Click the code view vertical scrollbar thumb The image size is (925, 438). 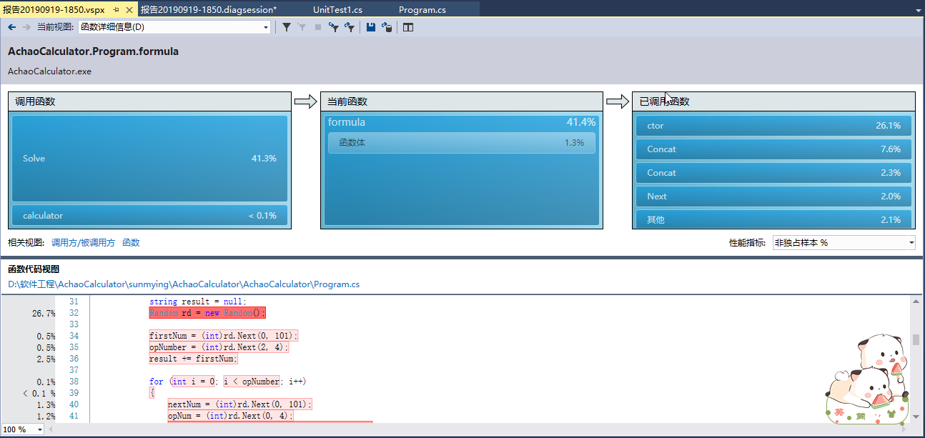tap(916, 339)
